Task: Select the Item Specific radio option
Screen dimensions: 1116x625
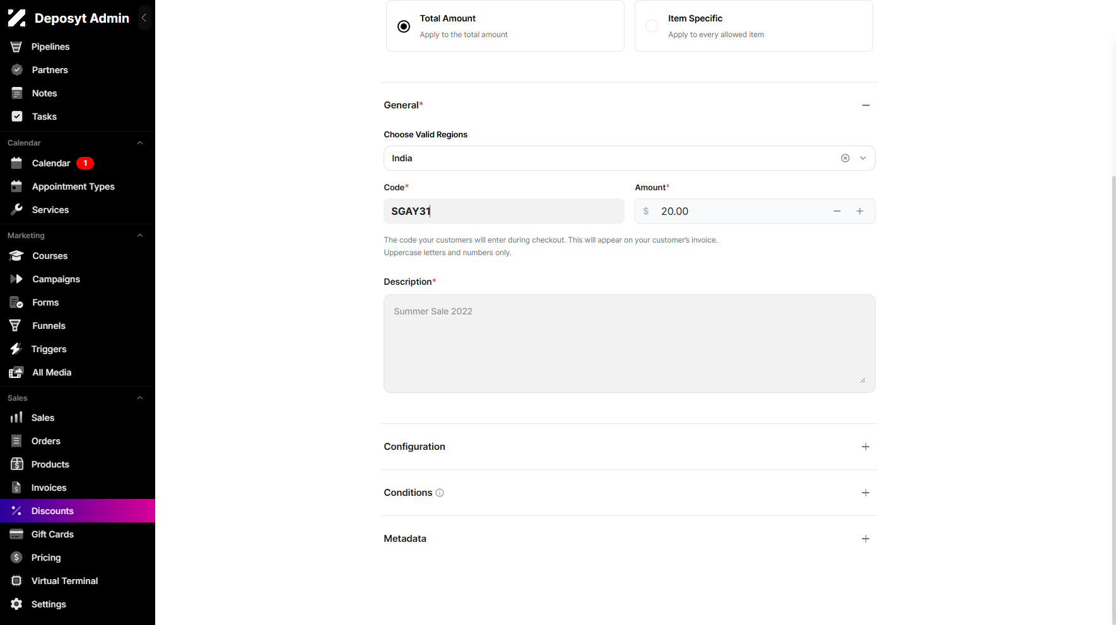Action: point(652,26)
